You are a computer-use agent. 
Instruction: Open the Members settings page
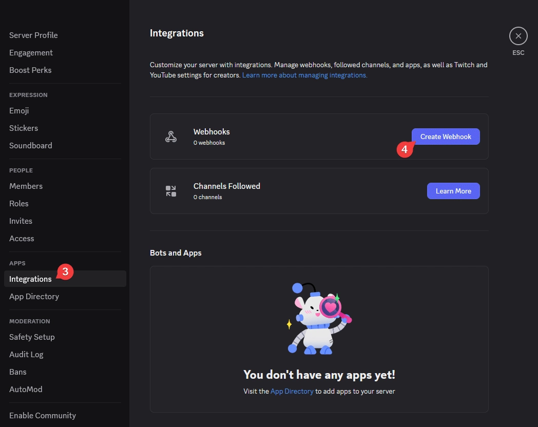pyautogui.click(x=26, y=186)
